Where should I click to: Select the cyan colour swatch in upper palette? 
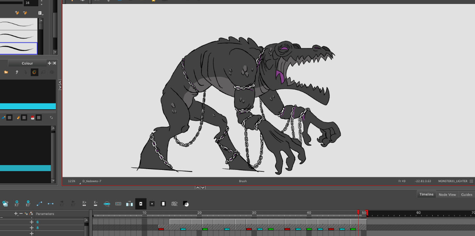(x=28, y=106)
